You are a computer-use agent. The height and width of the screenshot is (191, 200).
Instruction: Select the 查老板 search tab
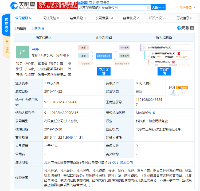[94, 3]
